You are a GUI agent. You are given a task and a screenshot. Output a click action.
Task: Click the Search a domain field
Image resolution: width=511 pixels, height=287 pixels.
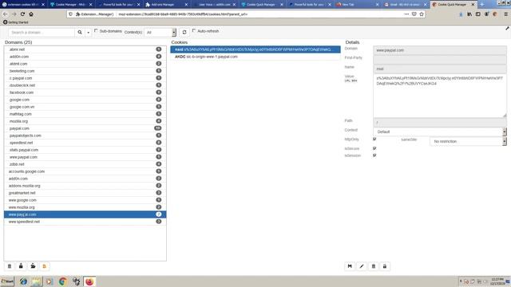[x=42, y=32]
